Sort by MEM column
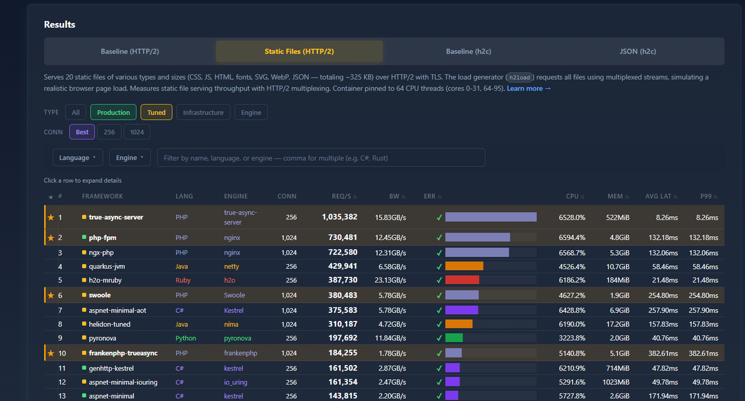 (x=618, y=197)
